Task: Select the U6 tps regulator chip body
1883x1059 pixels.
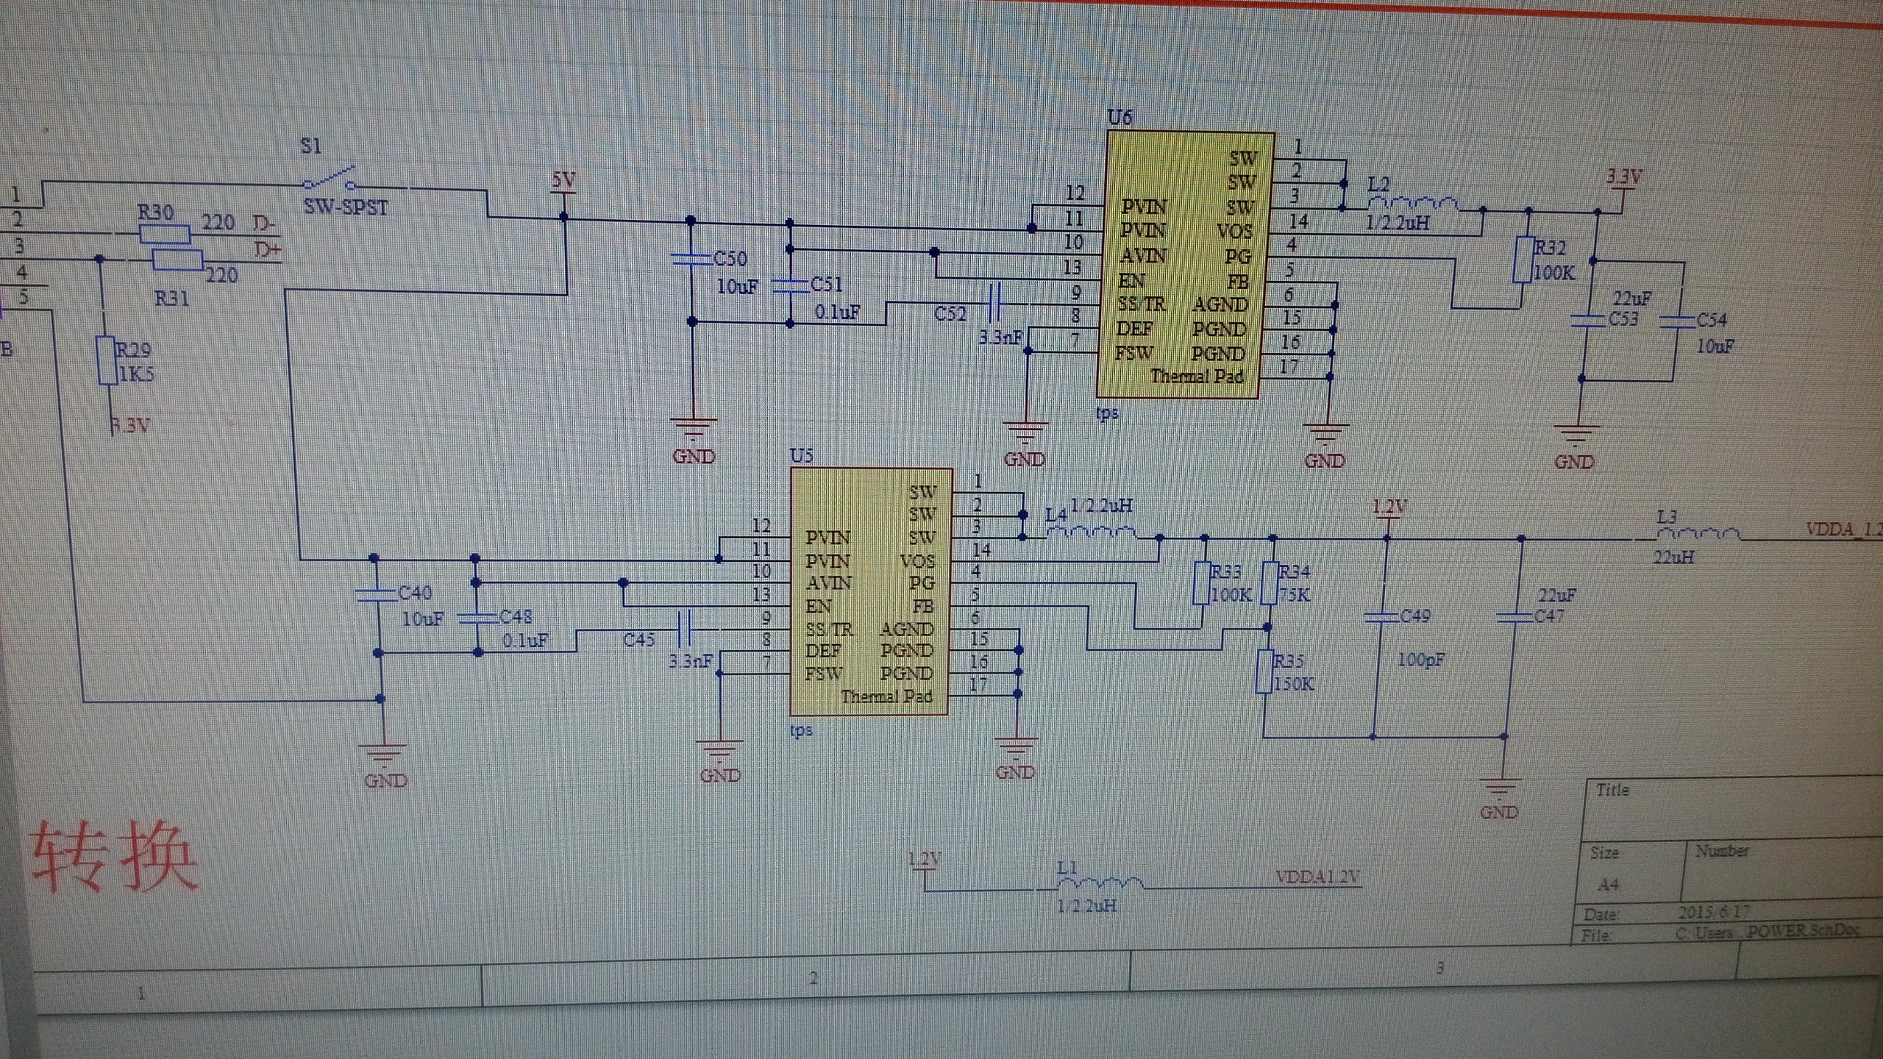Action: 1184,265
